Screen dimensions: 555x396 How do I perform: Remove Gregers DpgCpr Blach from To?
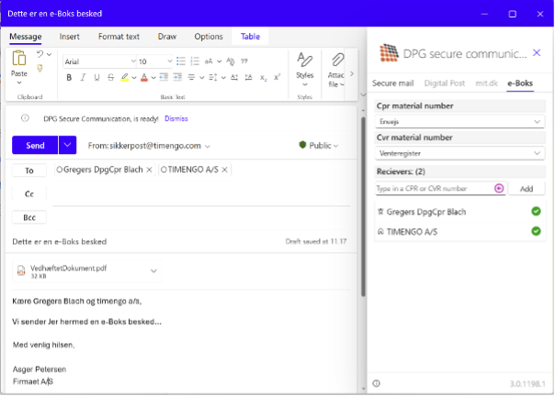150,170
